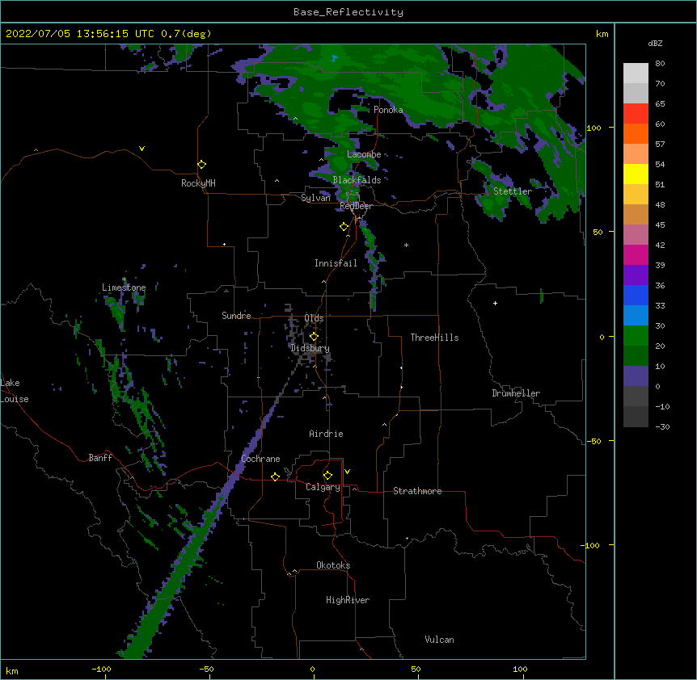The height and width of the screenshot is (680, 697).
Task: Click the yellow diamond marker southeast of Cochrane
Action: tap(275, 476)
